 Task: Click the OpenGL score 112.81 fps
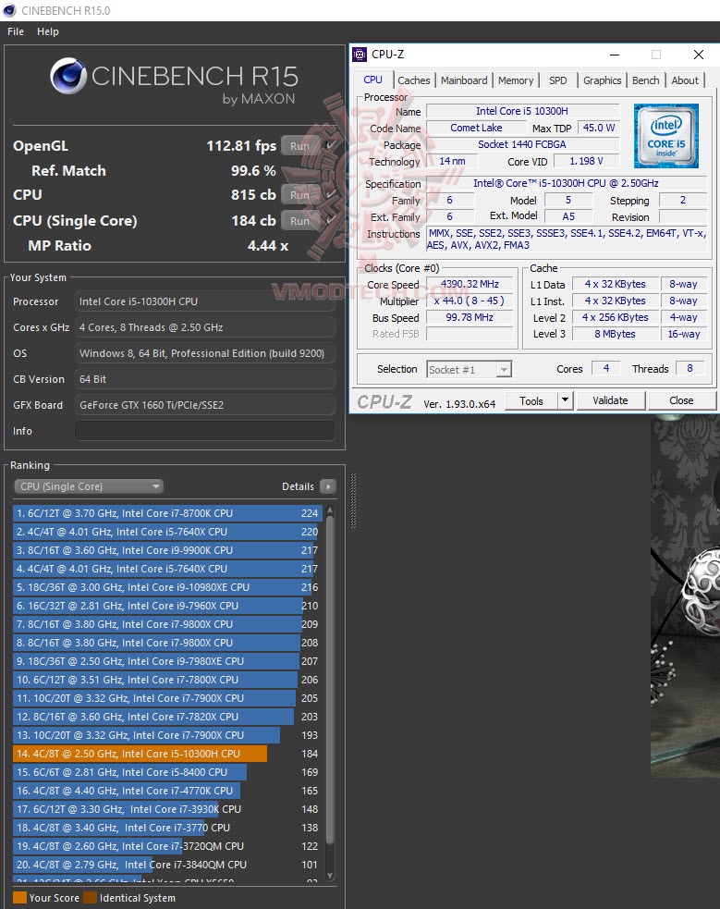241,145
